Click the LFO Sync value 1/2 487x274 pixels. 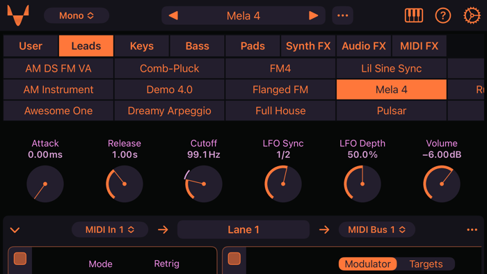click(283, 154)
